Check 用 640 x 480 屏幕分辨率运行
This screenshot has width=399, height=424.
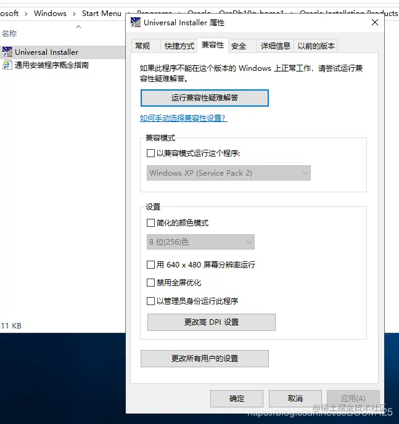click(150, 264)
